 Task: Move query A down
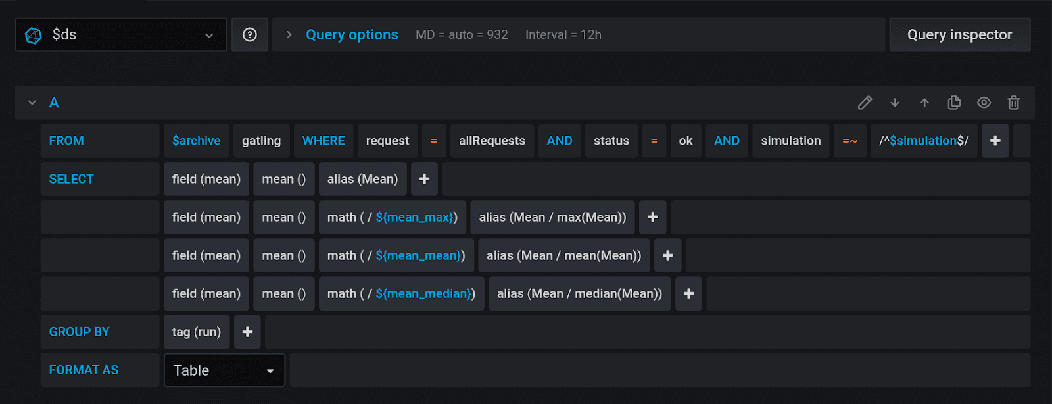[895, 103]
